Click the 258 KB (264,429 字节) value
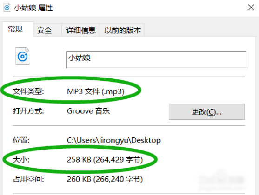 pos(105,160)
